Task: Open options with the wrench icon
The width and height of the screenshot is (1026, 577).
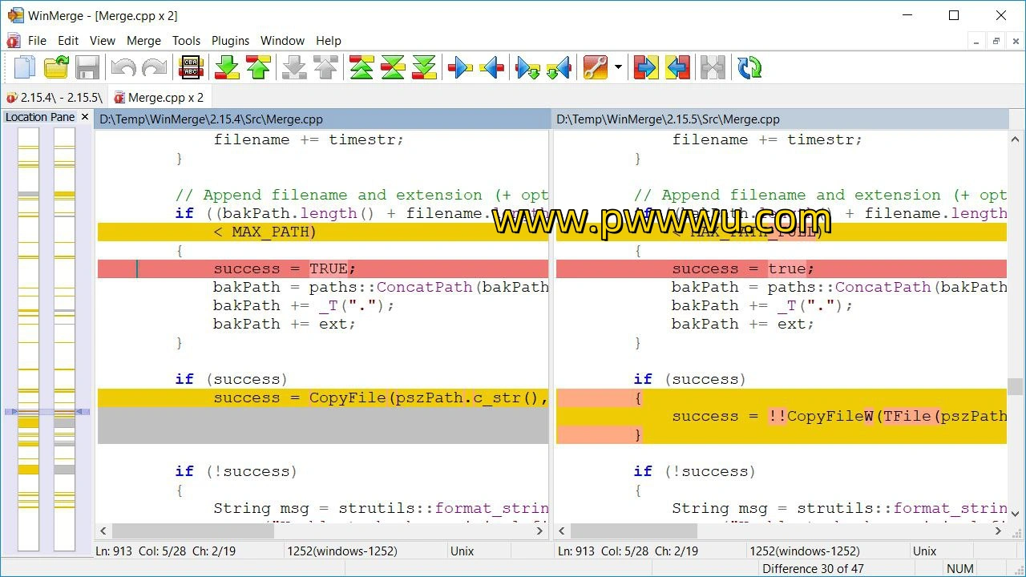Action: pyautogui.click(x=596, y=67)
